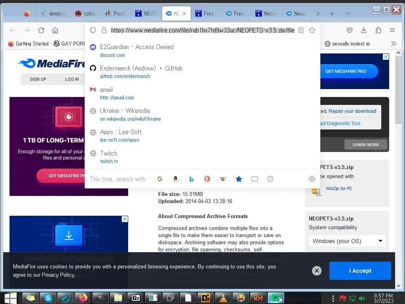Click the Repair your download link

coord(352,111)
